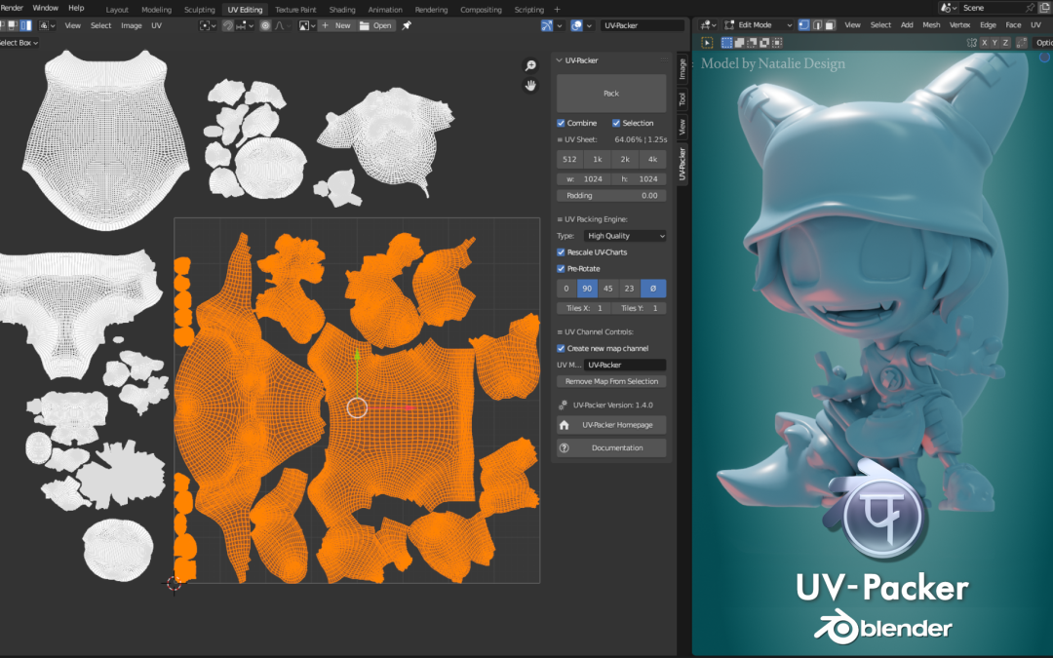Image resolution: width=1053 pixels, height=658 pixels.
Task: Select edge select mode in 3D viewport
Action: point(817,24)
